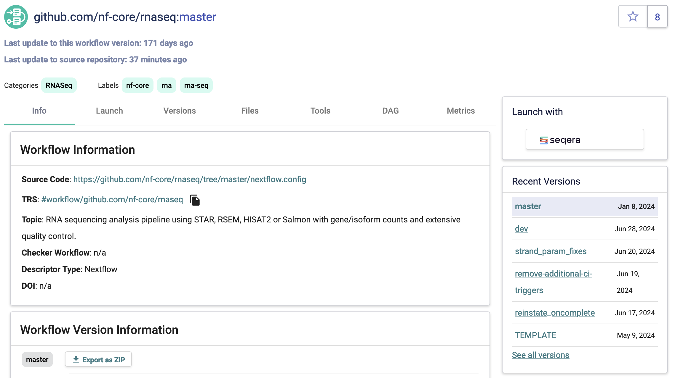Click See all versions
Viewport: 675px width, 378px height.
(x=540, y=355)
